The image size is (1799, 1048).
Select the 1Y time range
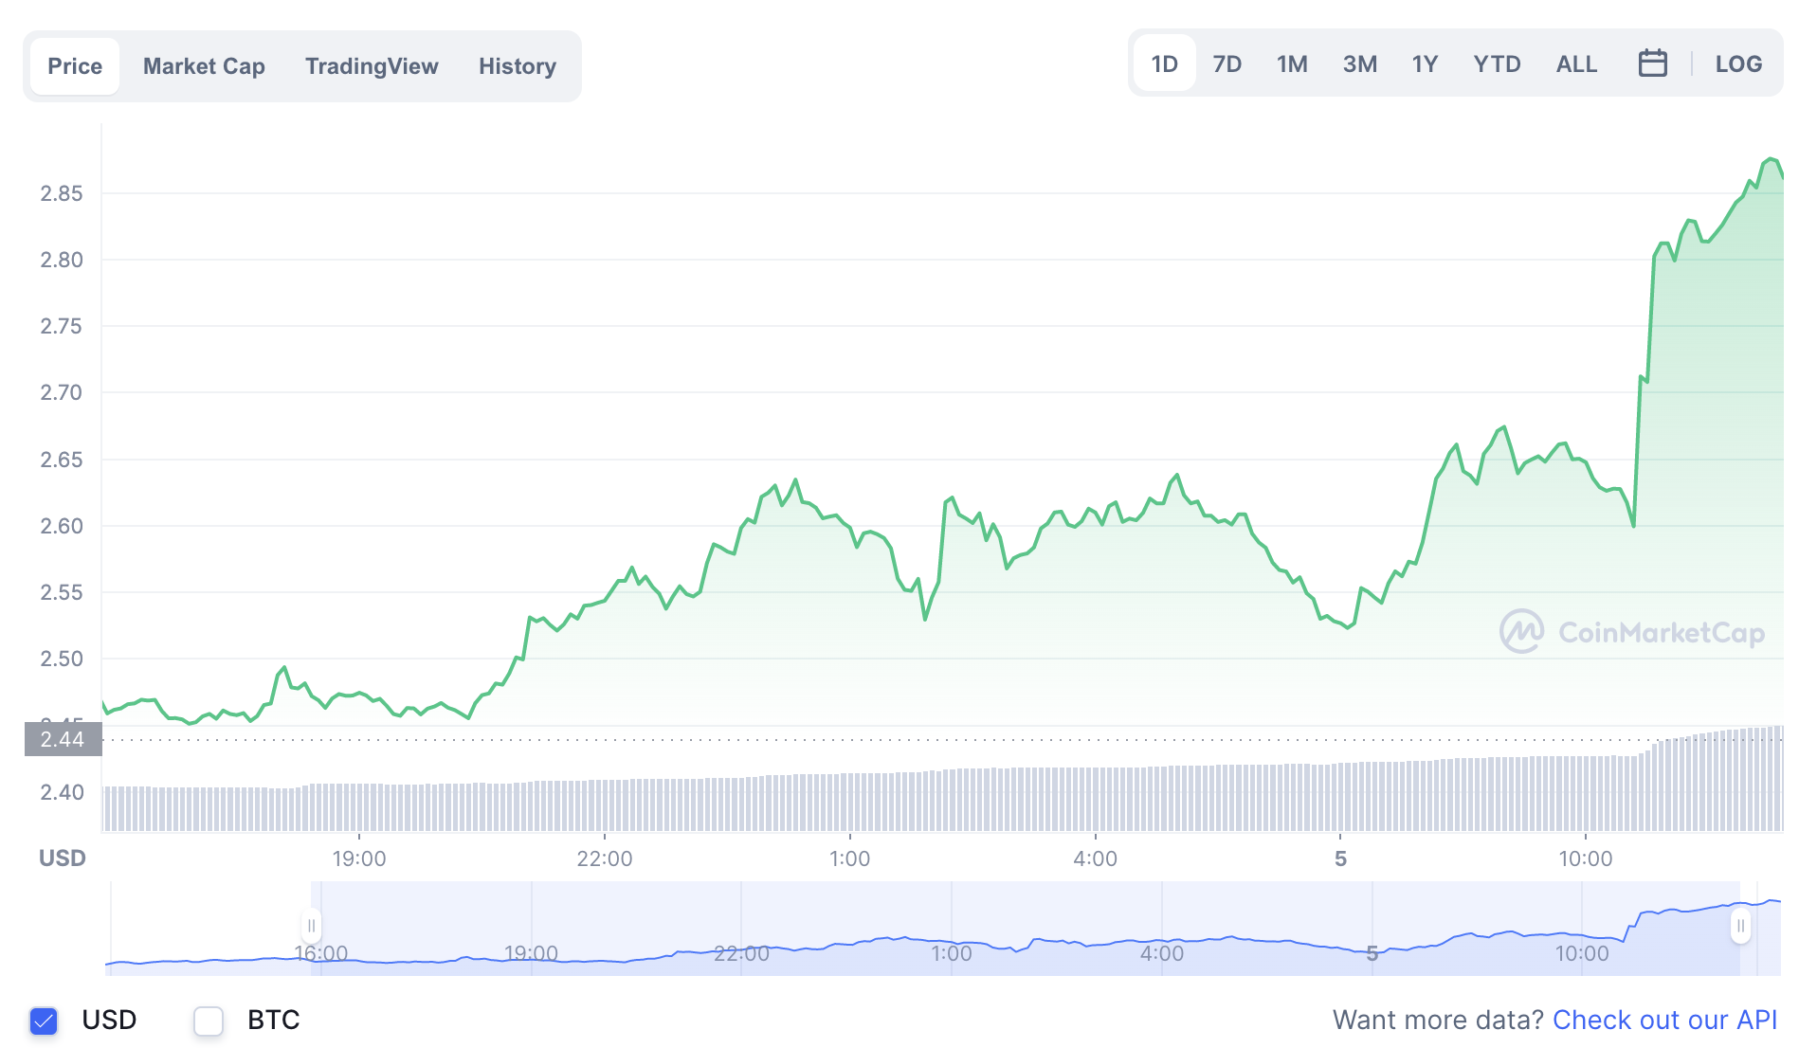point(1425,63)
